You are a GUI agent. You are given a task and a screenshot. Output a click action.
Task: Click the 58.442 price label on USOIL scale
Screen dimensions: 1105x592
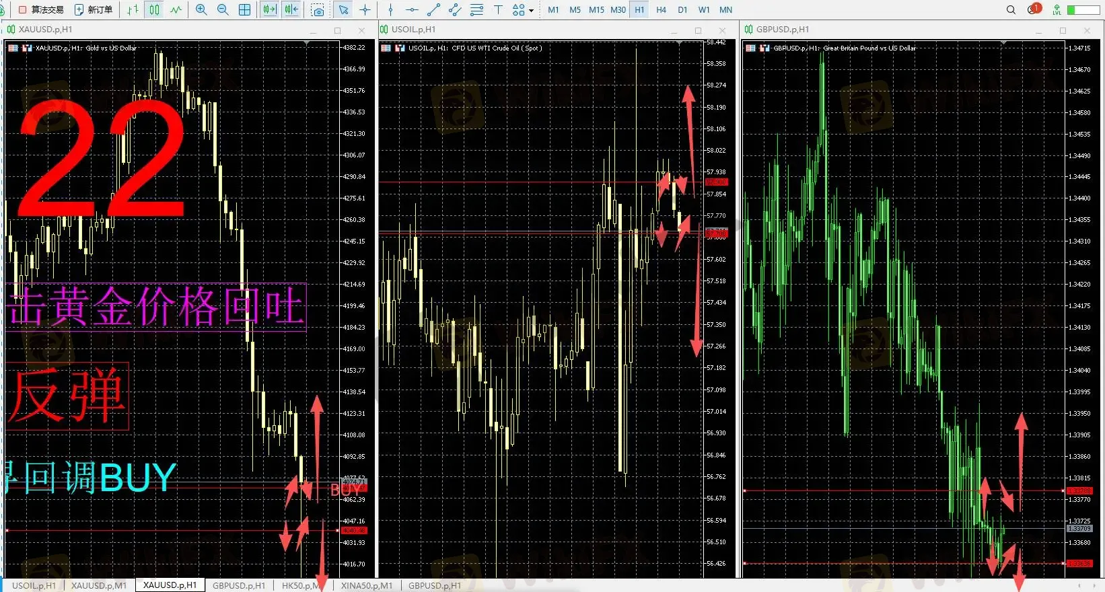(x=716, y=42)
